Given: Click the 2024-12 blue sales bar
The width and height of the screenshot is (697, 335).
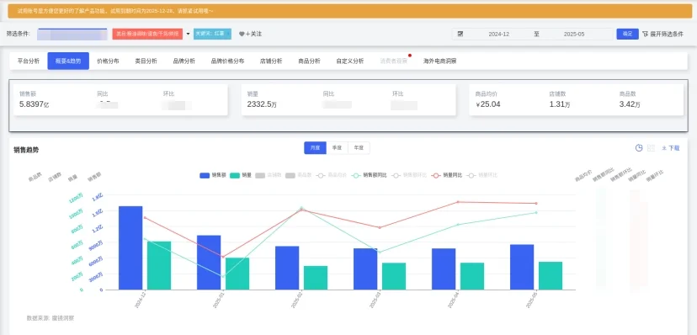Looking at the screenshot, I should point(130,248).
